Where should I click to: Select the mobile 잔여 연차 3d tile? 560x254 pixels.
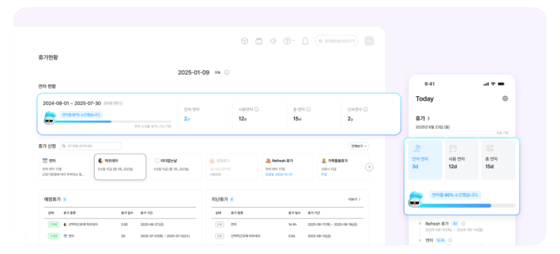pos(424,160)
